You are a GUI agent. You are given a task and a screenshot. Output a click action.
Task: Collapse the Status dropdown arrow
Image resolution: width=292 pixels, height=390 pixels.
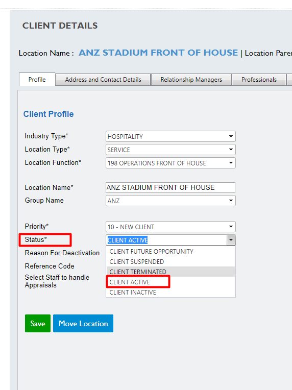click(x=231, y=240)
